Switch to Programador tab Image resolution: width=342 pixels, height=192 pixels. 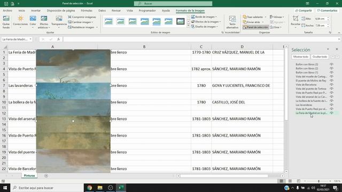[147, 11]
